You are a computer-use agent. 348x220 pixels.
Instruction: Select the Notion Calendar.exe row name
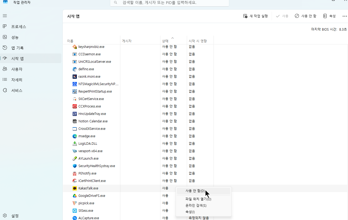(x=93, y=121)
